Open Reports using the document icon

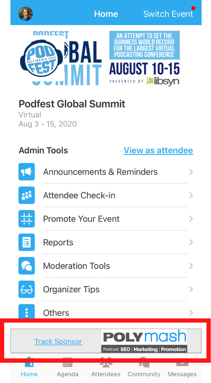click(27, 242)
